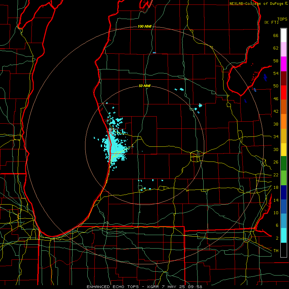This screenshot has width=289, height=289.
Task: Click the 14 legend value
Action: coord(276,200)
